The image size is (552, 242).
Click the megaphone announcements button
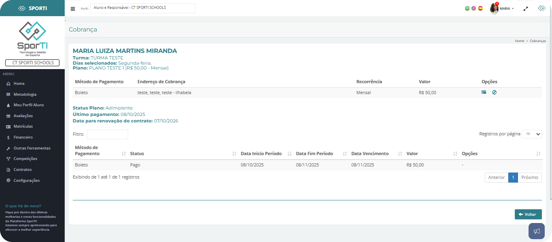click(537, 231)
